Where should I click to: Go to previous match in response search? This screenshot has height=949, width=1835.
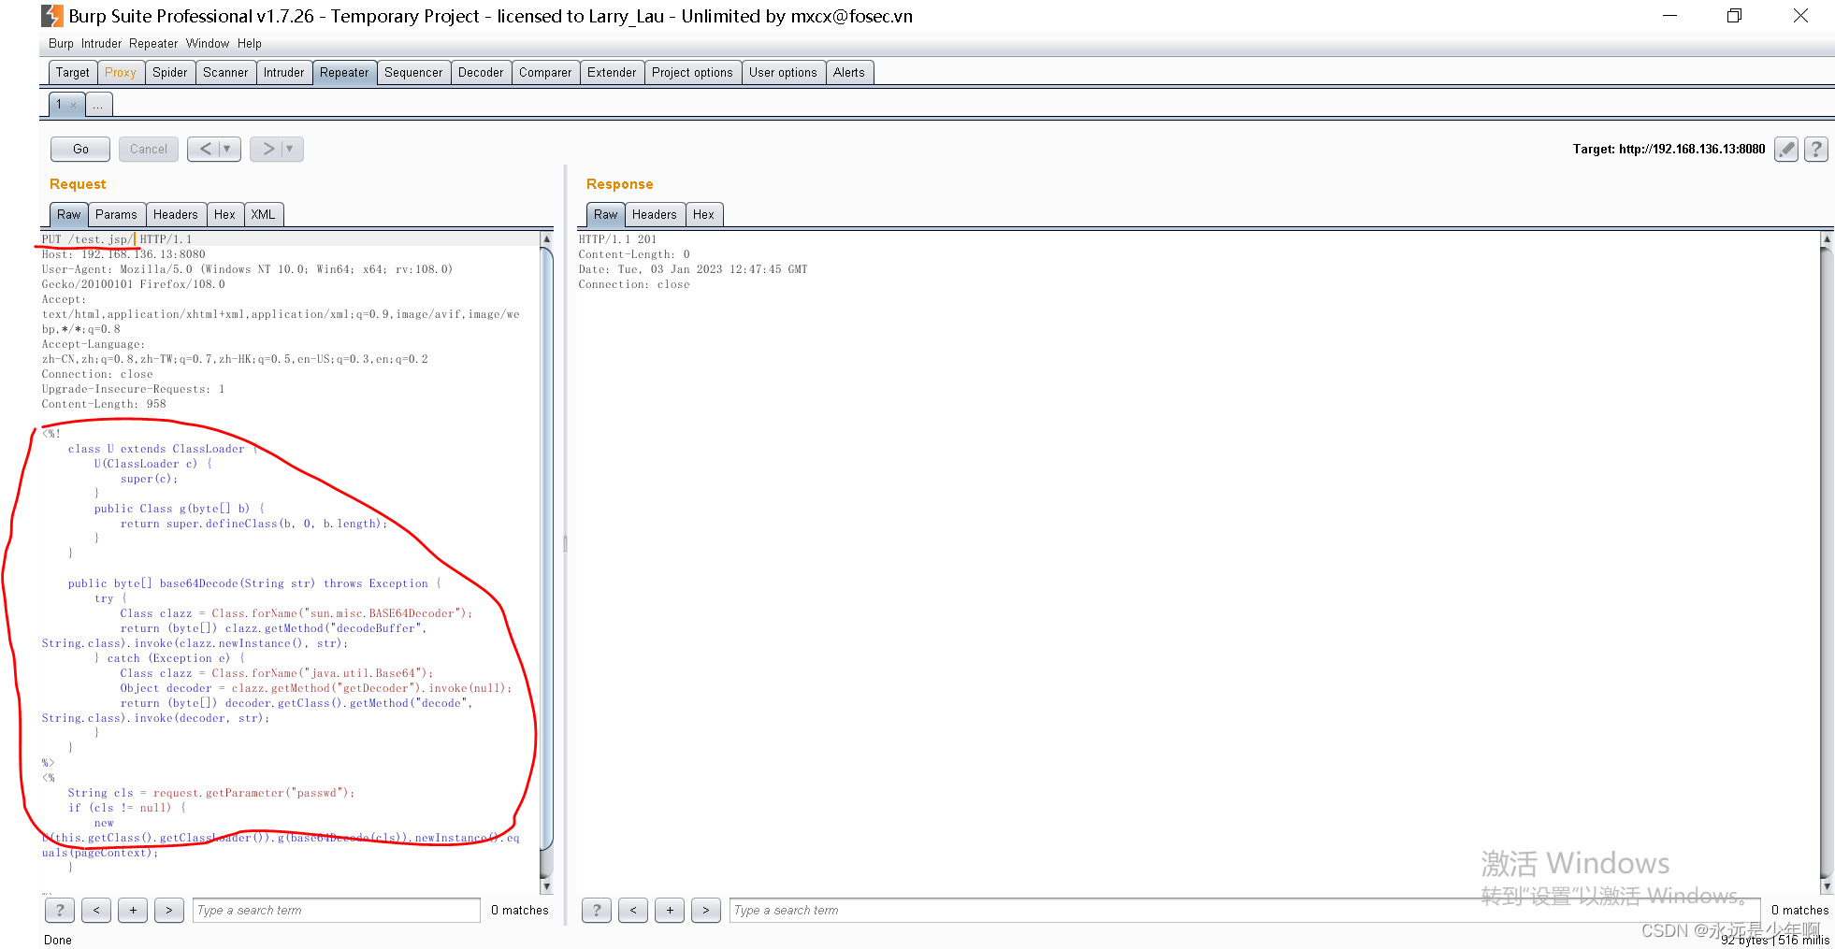click(x=633, y=910)
